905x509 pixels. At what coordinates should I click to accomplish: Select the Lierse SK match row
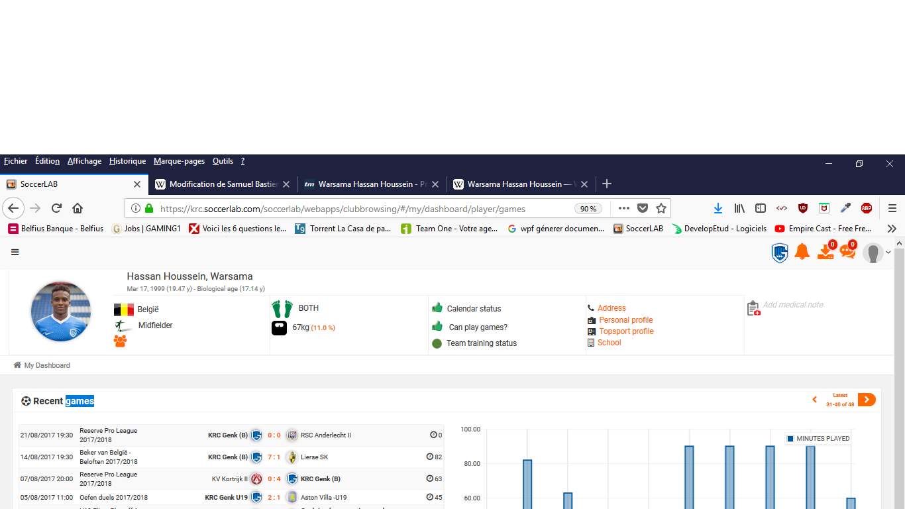[x=231, y=457]
